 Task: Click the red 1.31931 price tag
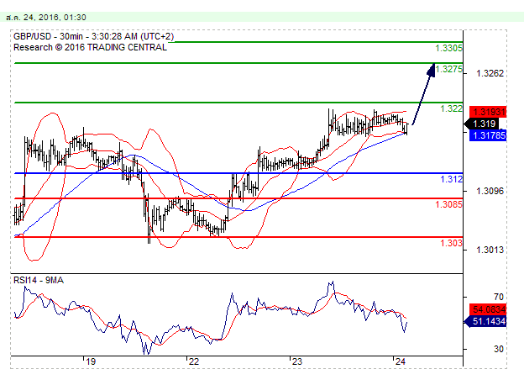point(488,112)
